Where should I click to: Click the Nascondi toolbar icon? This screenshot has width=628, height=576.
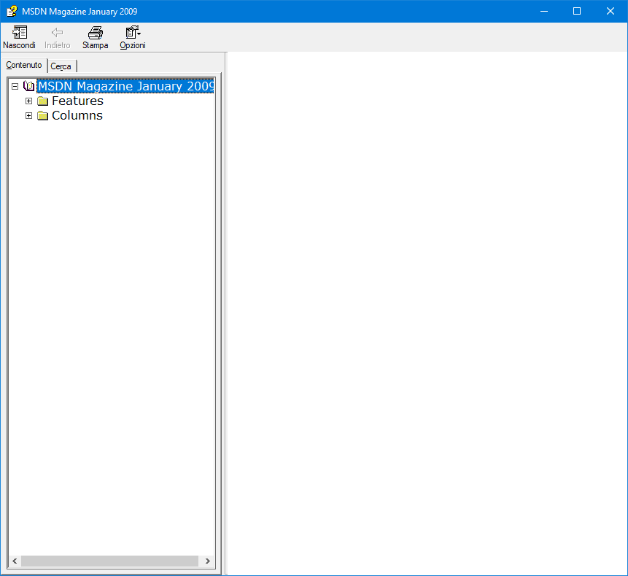pos(19,33)
